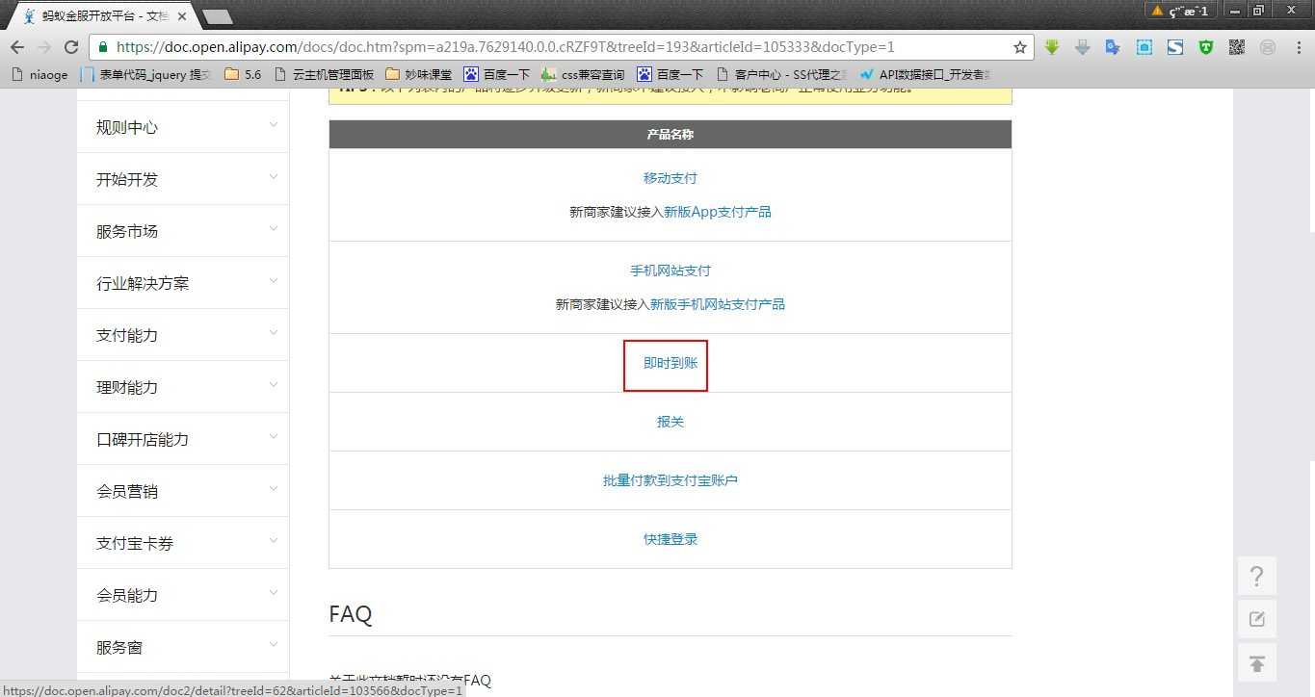Open the css兼容查询 bookmark

click(583, 74)
